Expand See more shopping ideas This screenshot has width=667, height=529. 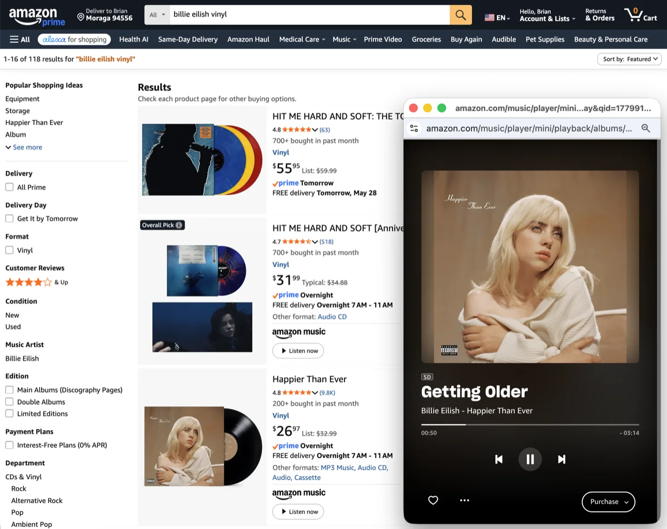[x=24, y=147]
